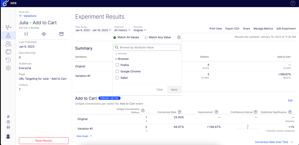This screenshot has width=299, height=145.
Task: Check the Google Chrome checkbox
Action: 117,72
